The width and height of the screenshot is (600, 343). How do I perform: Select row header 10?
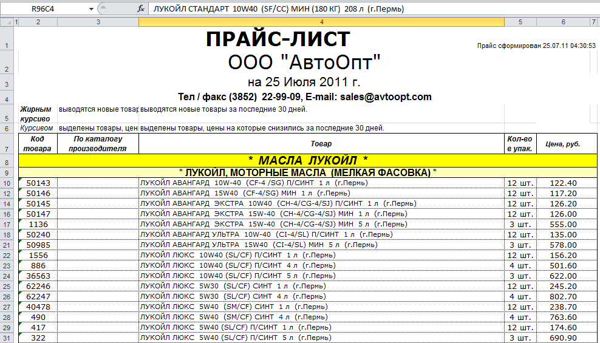click(x=7, y=183)
